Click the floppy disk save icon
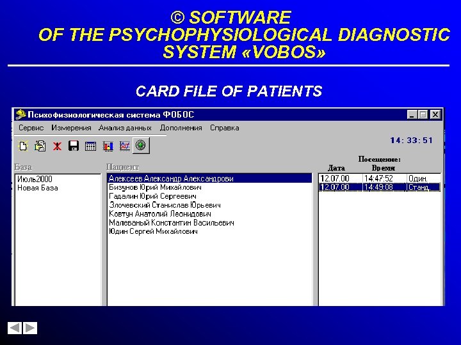461x345 pixels. [74, 146]
